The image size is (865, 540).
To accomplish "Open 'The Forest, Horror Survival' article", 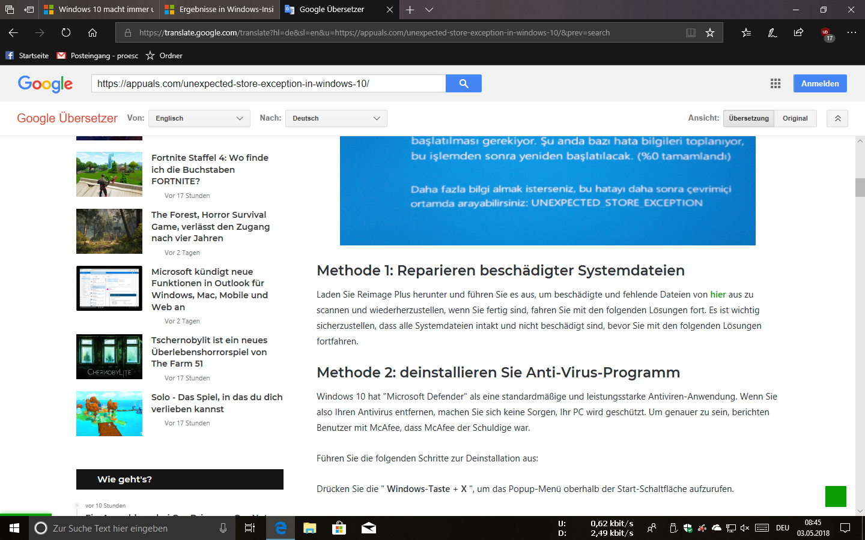I will 210,226.
